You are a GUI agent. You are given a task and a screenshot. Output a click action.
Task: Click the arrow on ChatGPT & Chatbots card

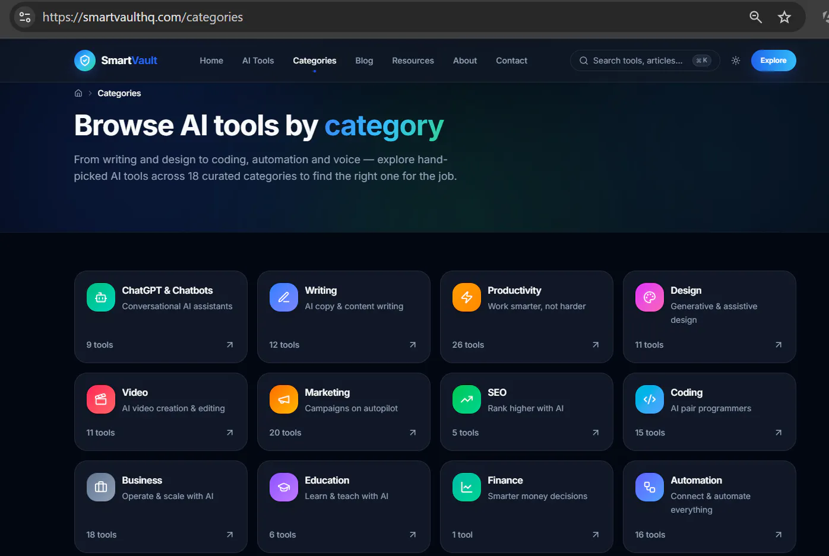(x=230, y=345)
